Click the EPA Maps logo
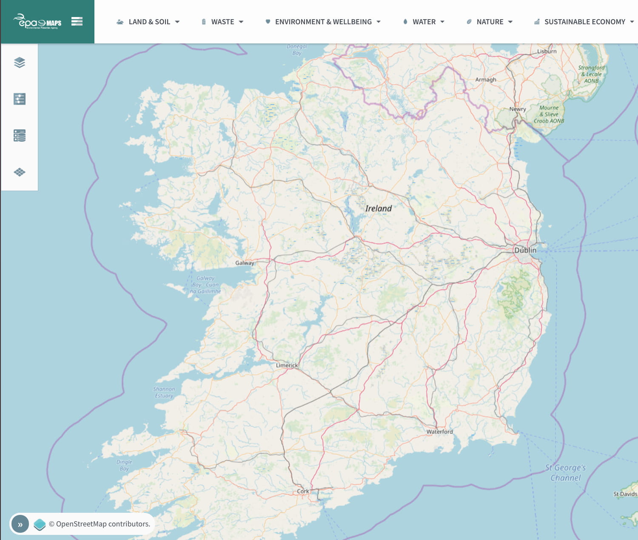This screenshot has height=540, width=638. [37, 22]
